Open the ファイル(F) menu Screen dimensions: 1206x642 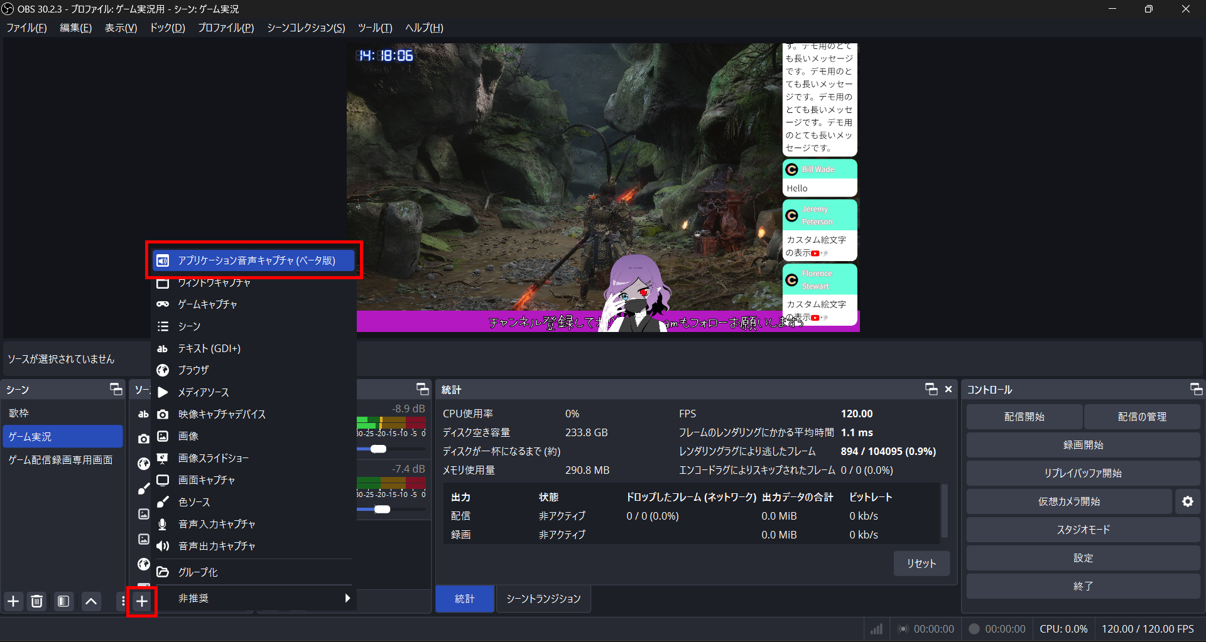(26, 28)
